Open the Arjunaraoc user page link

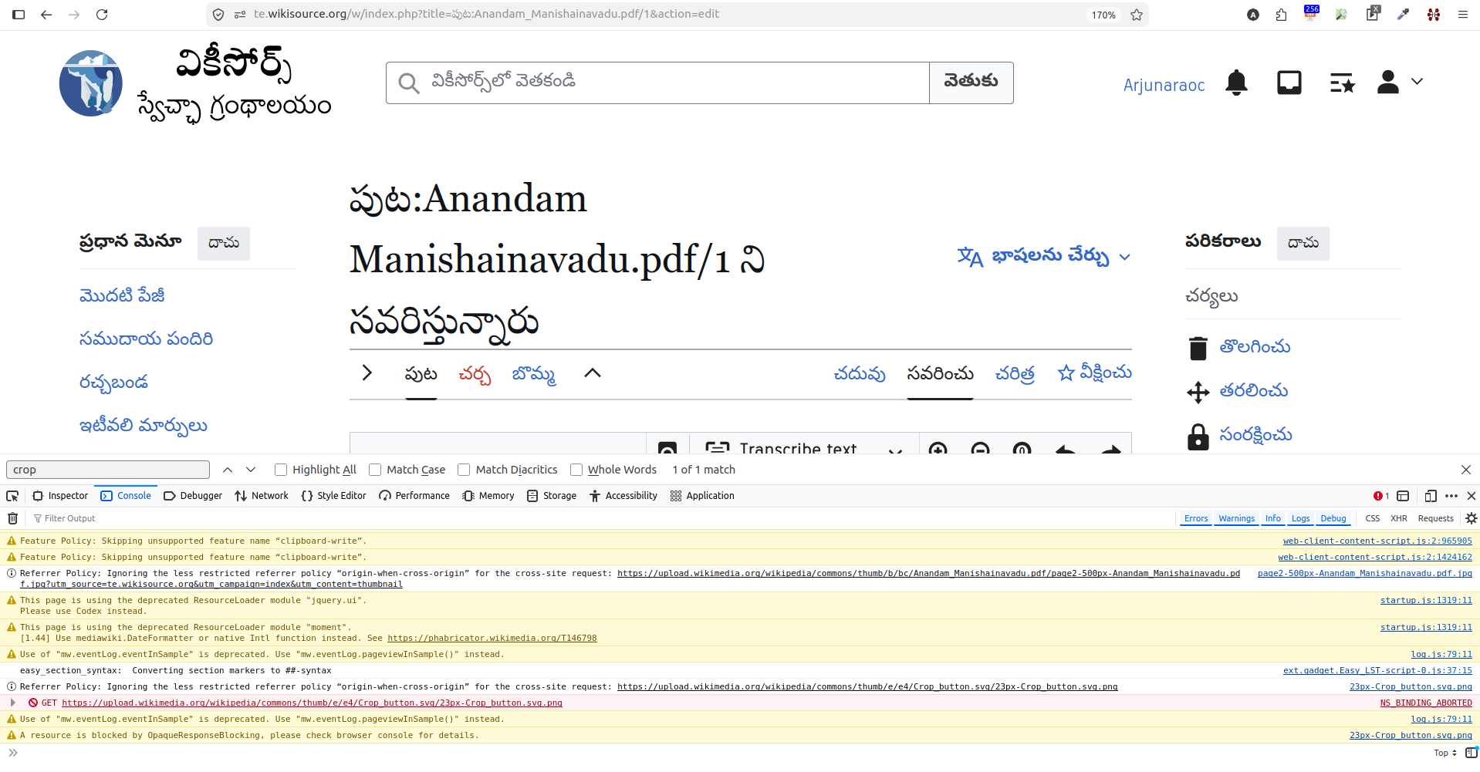pyautogui.click(x=1164, y=85)
